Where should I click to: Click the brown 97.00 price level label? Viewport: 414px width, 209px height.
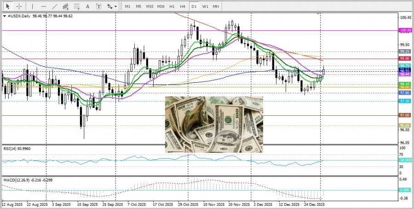(405, 115)
